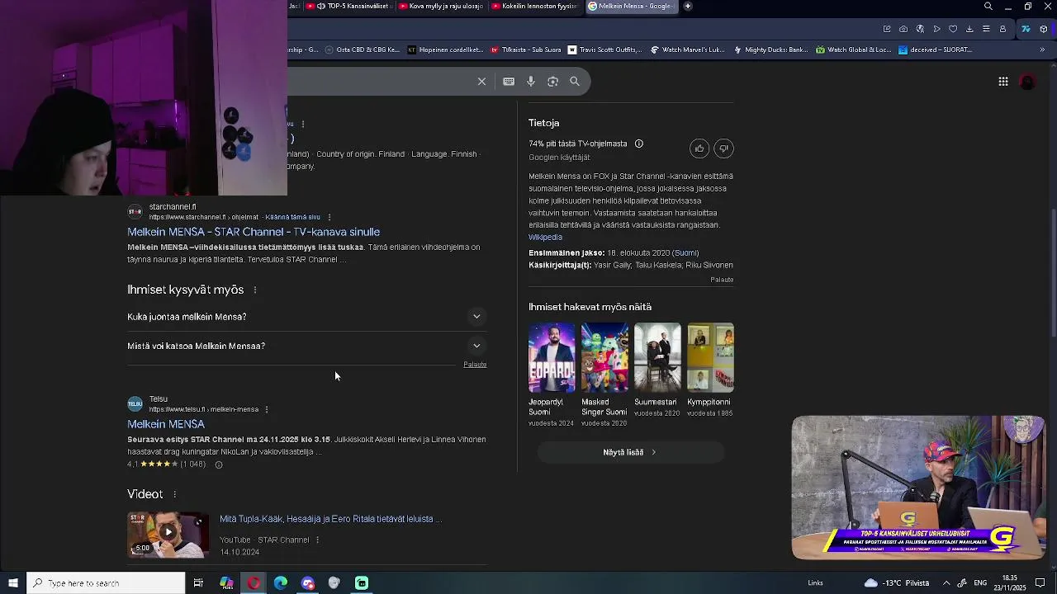Switch ENG input language in tray
Image resolution: width=1057 pixels, height=594 pixels.
[980, 583]
